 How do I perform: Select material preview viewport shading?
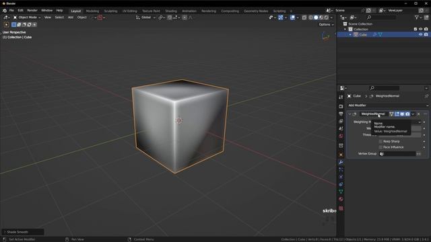point(321,17)
